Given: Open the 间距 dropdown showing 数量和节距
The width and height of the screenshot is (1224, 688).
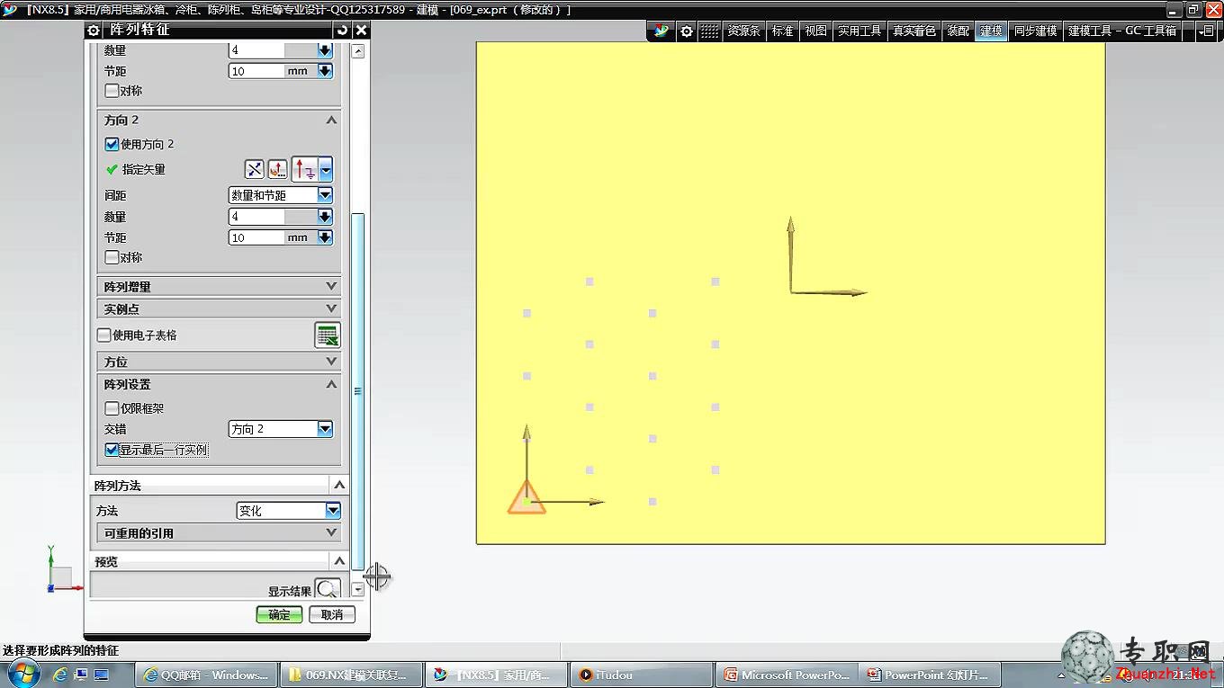Looking at the screenshot, I should (281, 195).
